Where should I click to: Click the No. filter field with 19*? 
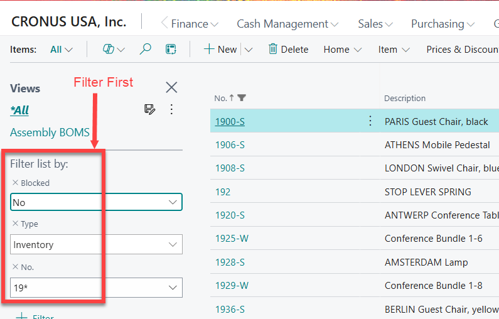pos(96,288)
